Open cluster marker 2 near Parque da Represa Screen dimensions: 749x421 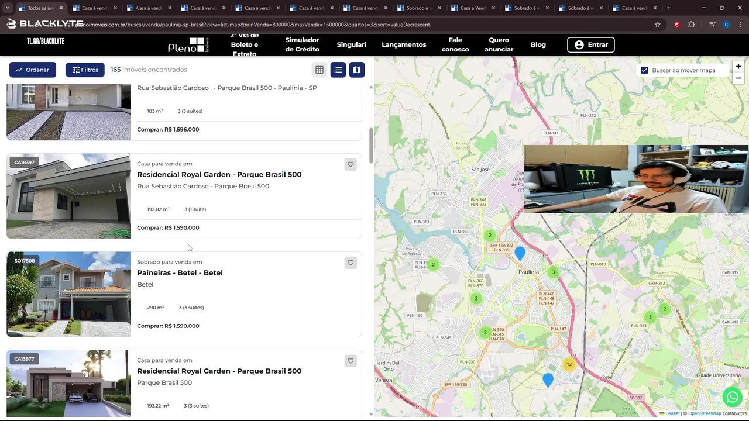pyautogui.click(x=433, y=264)
